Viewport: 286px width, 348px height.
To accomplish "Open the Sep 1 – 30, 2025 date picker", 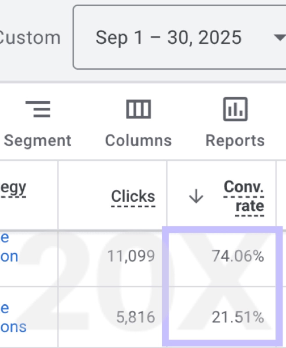I will point(168,38).
